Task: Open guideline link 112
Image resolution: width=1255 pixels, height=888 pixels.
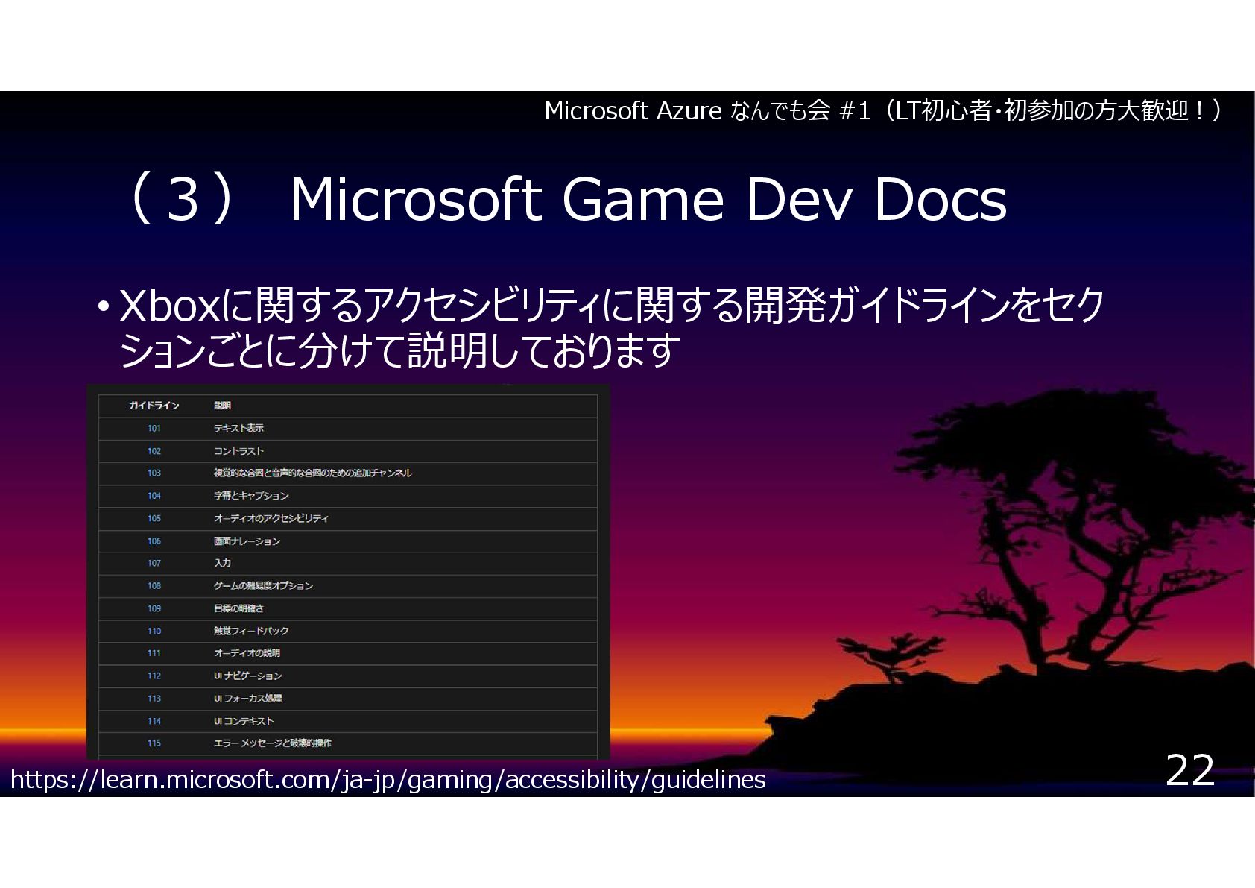Action: click(154, 676)
